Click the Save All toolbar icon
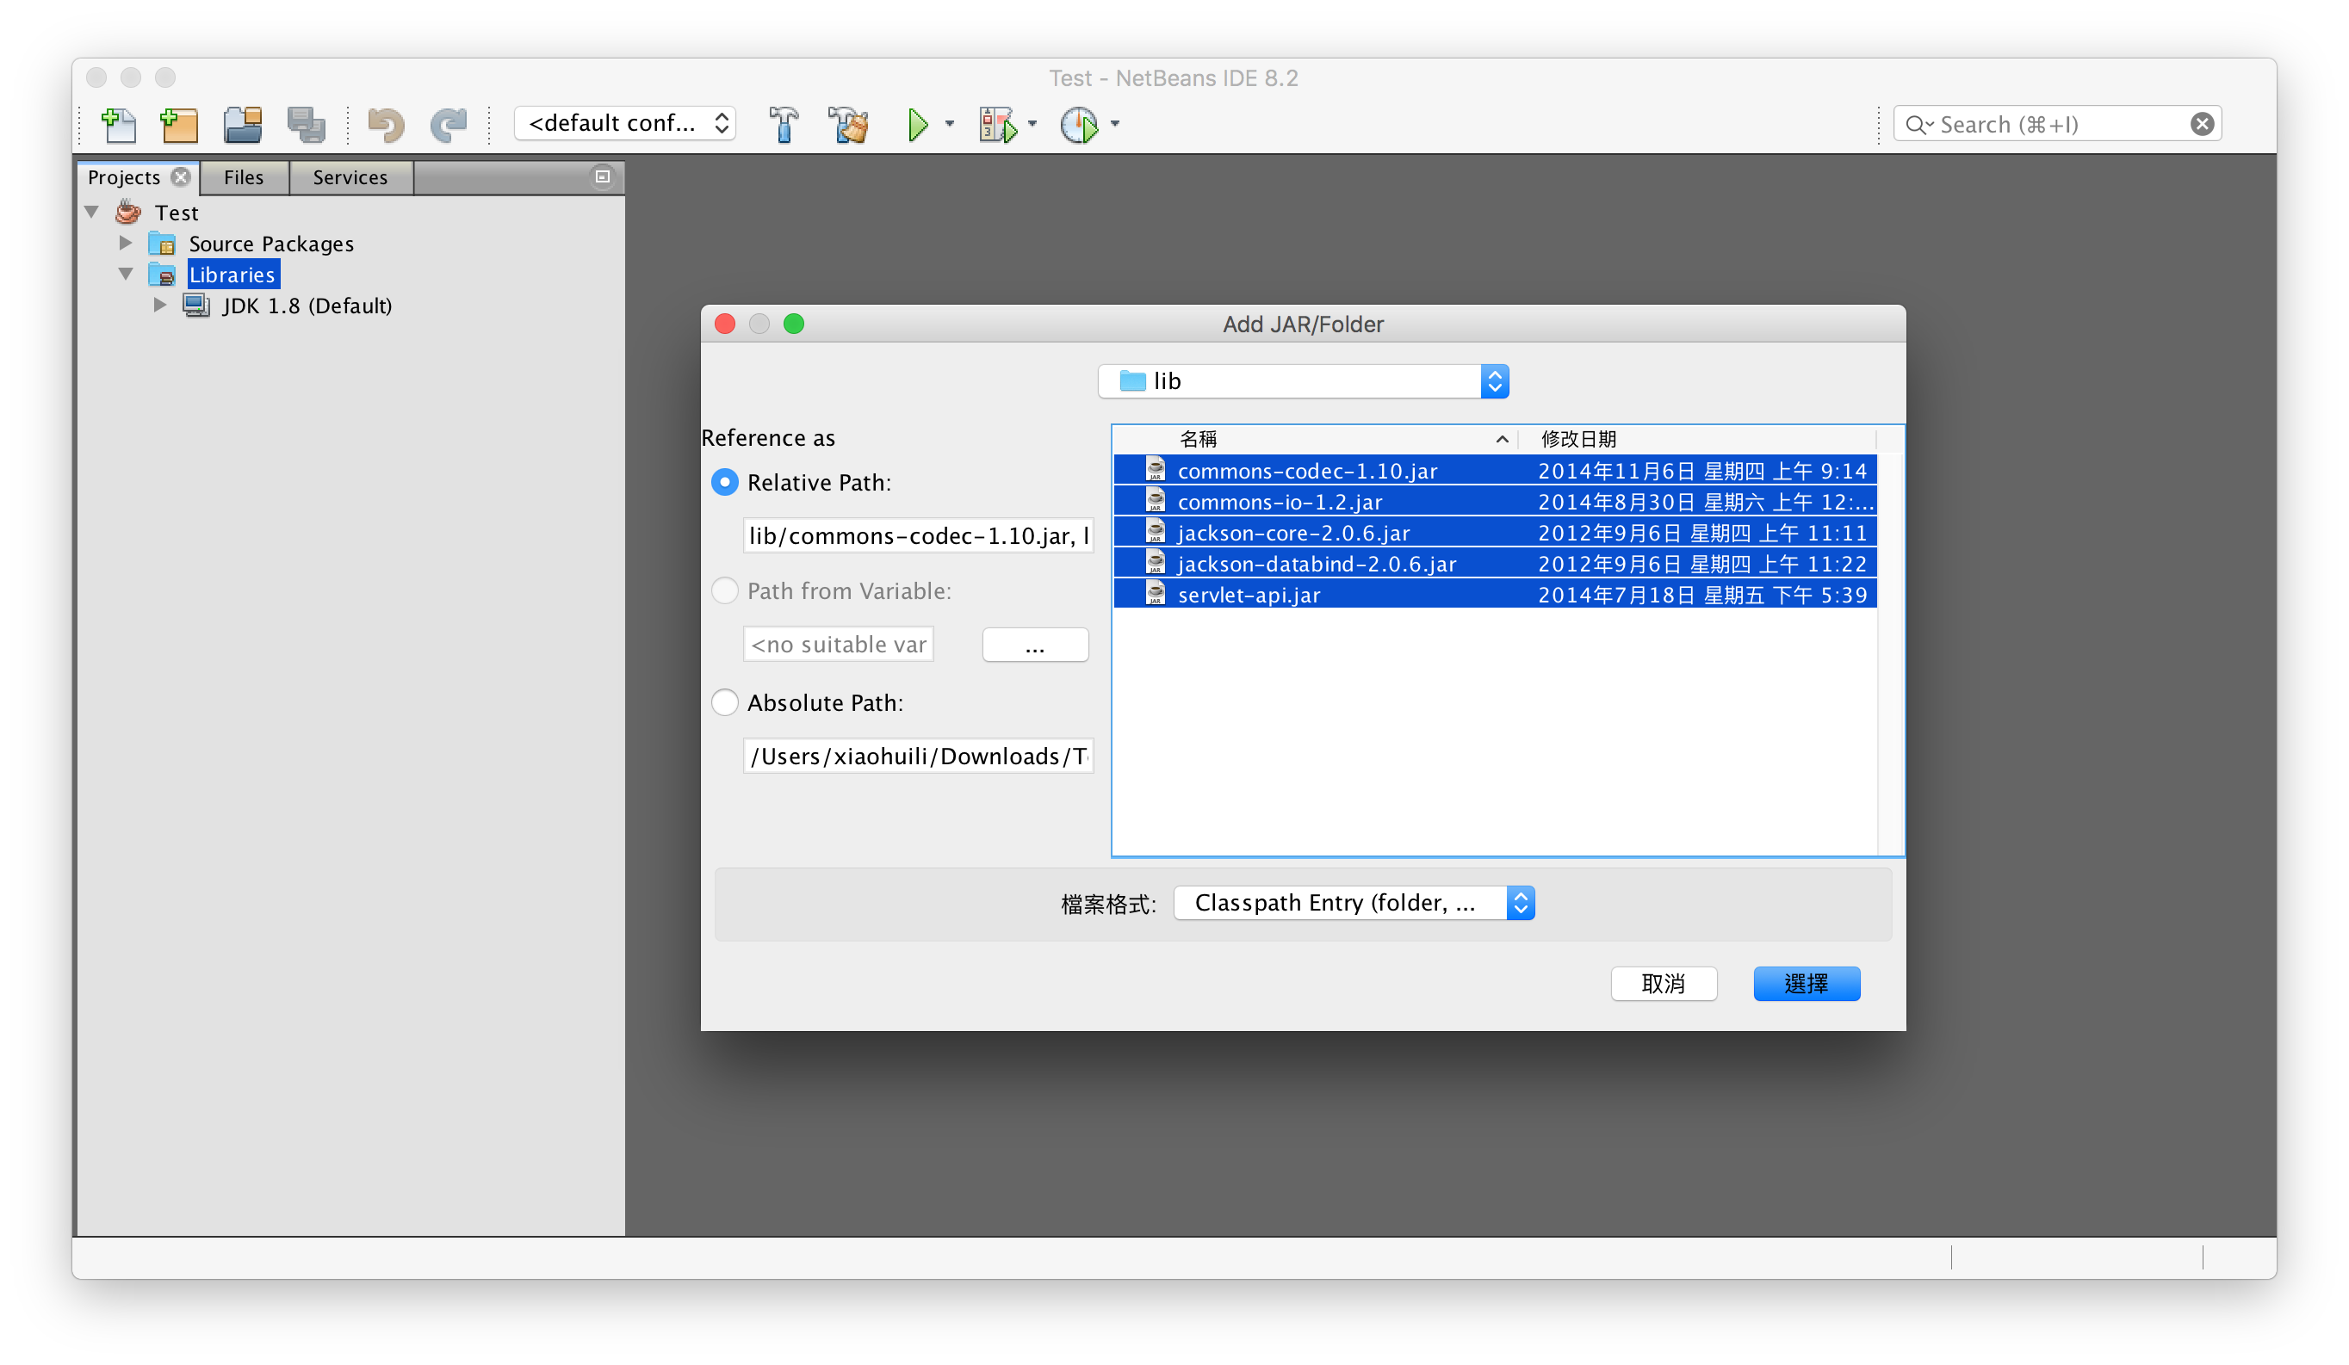2349x1365 pixels. [x=306, y=124]
